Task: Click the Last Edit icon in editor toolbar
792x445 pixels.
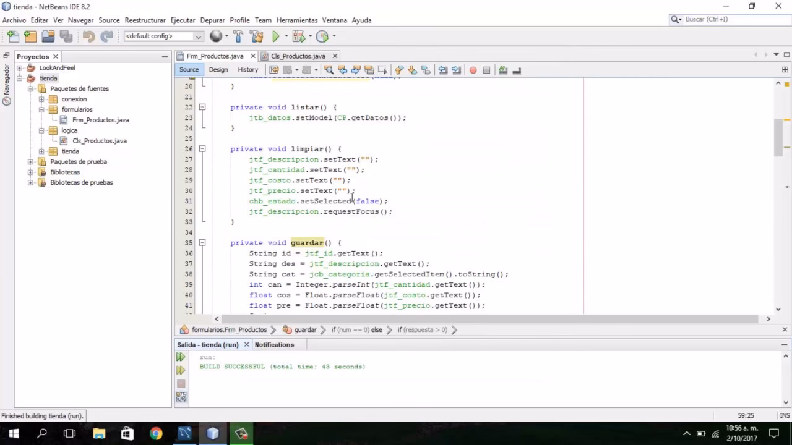Action: coord(274,70)
